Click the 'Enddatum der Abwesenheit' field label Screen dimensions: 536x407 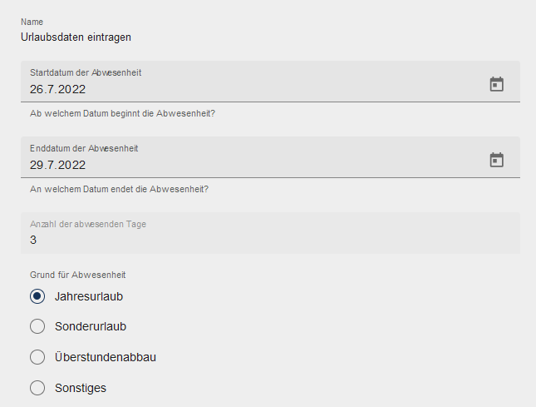84,148
